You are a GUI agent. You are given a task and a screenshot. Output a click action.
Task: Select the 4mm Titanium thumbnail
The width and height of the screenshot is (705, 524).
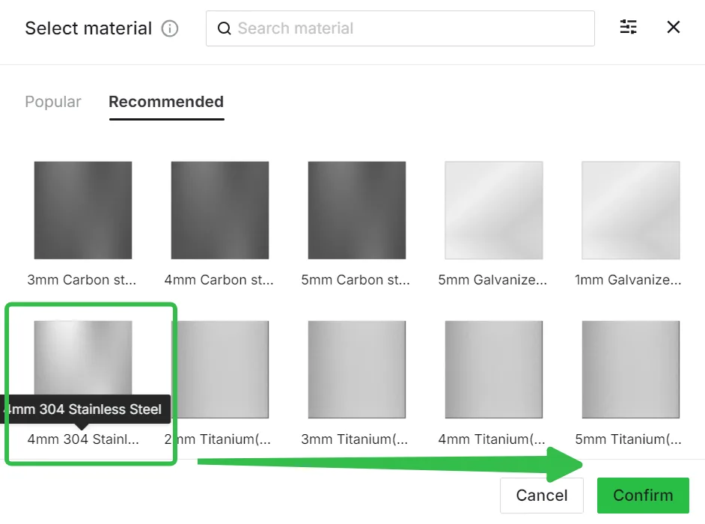coord(494,369)
